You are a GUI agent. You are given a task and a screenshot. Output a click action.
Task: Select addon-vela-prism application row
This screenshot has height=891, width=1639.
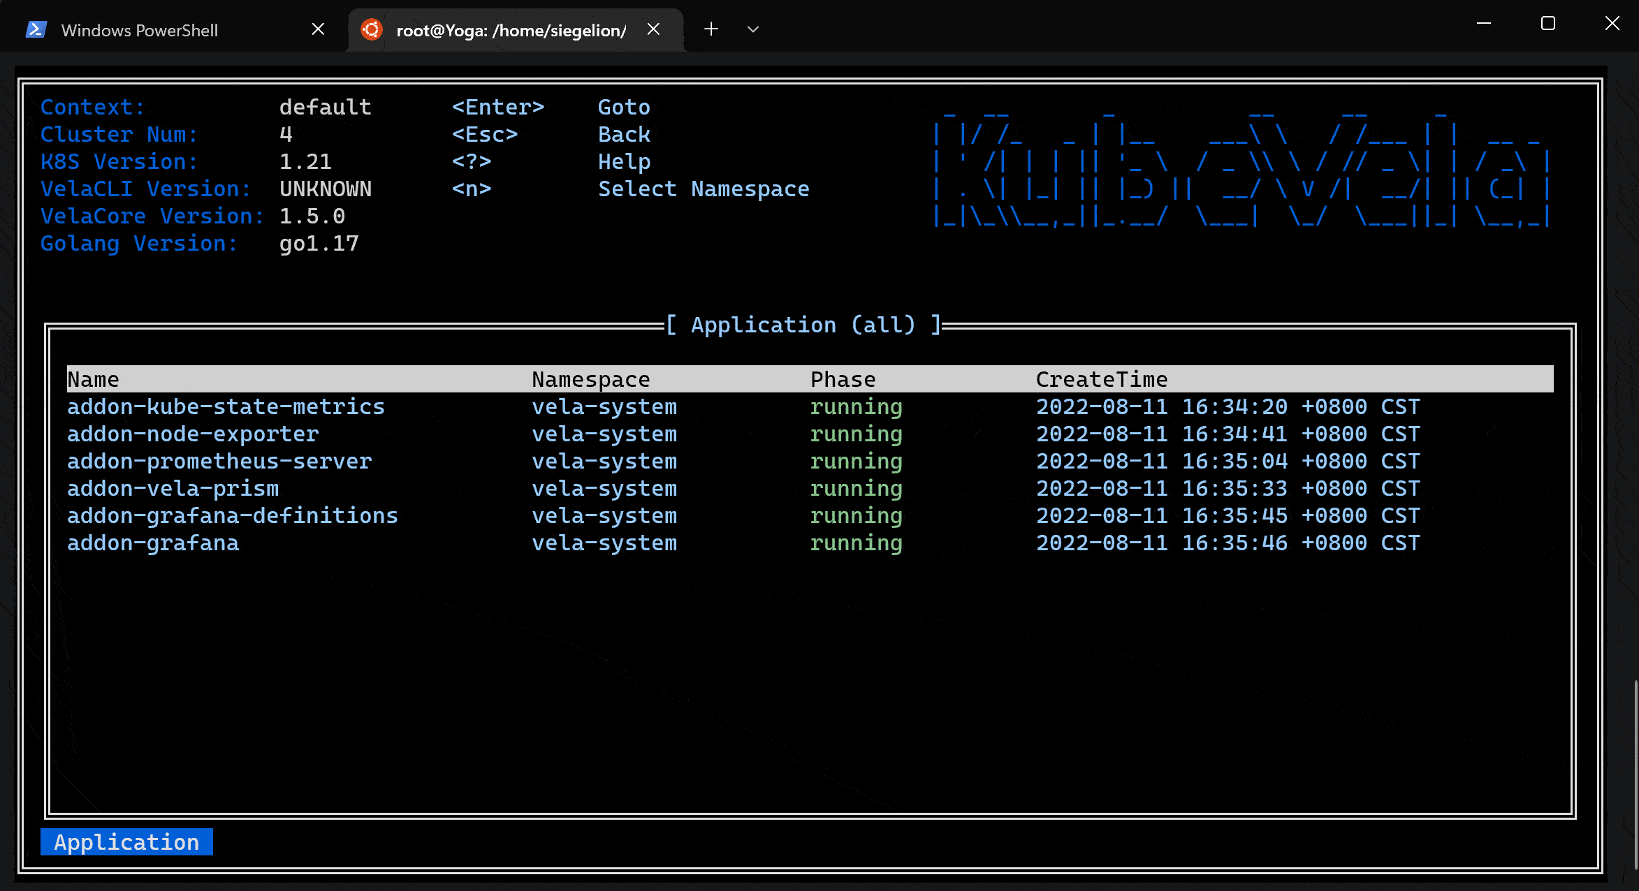point(173,488)
